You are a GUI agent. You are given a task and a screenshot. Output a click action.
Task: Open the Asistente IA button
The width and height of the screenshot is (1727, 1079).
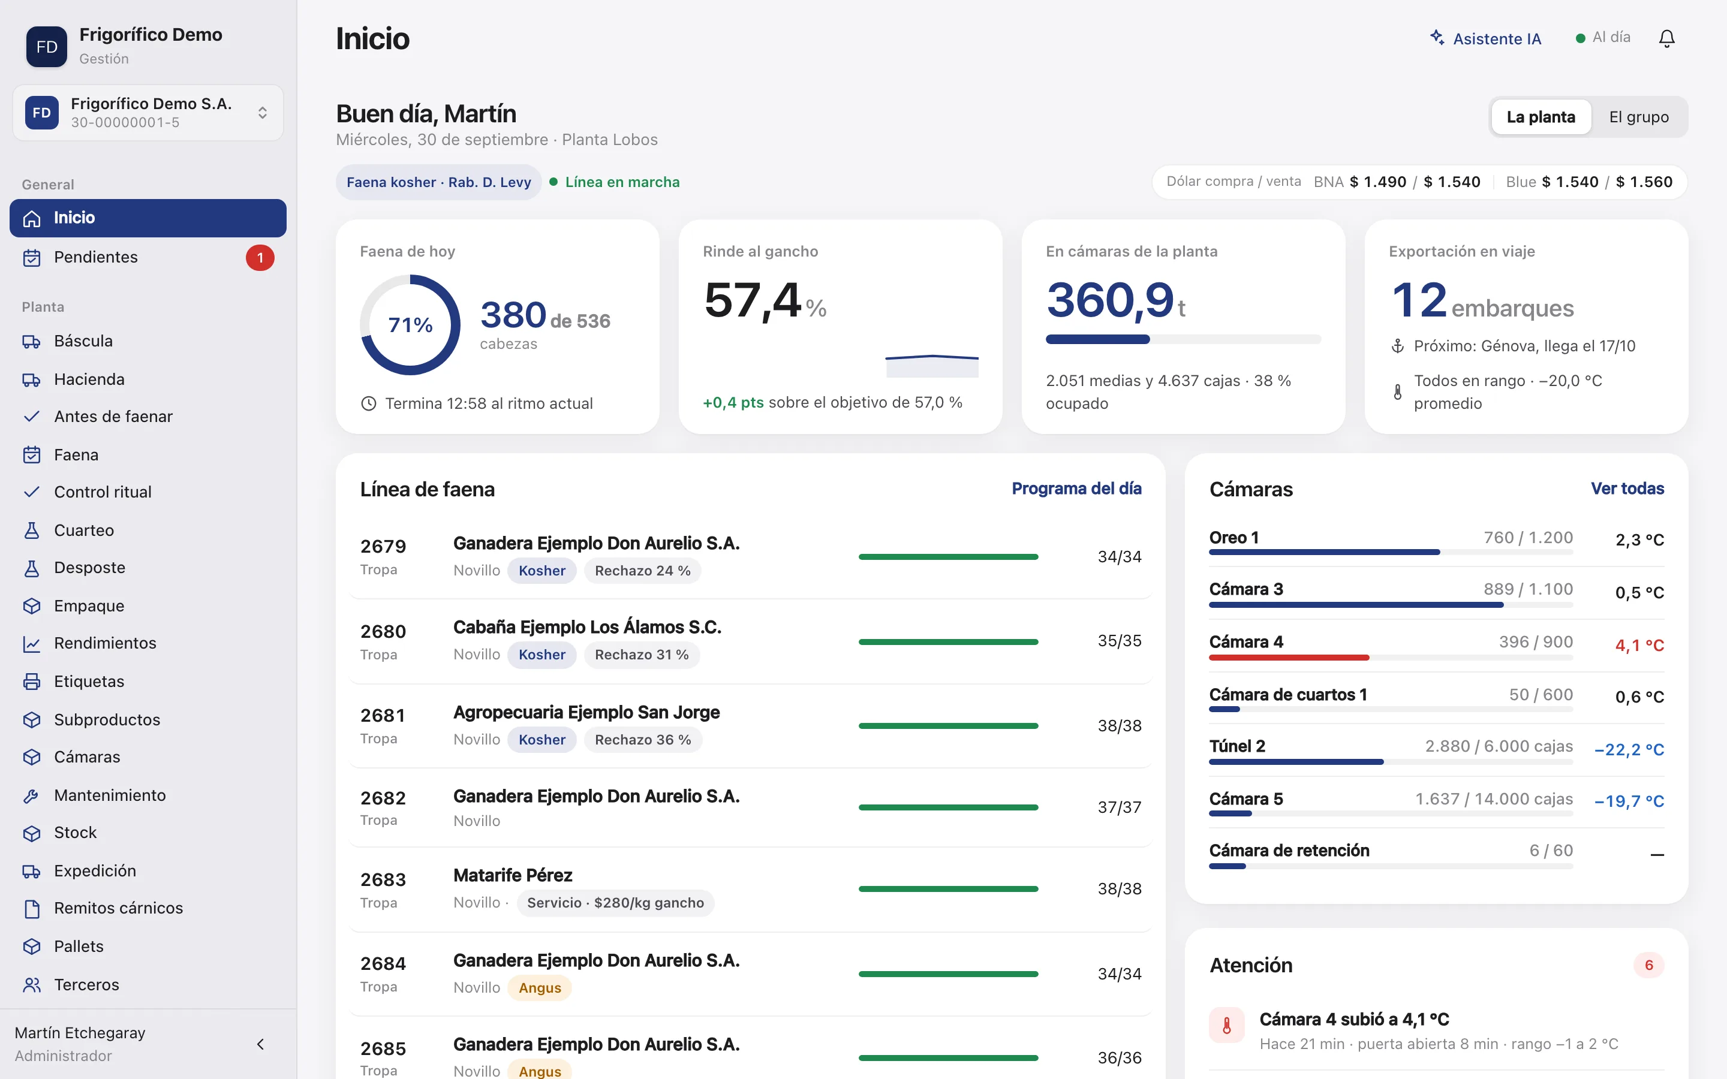click(1486, 38)
